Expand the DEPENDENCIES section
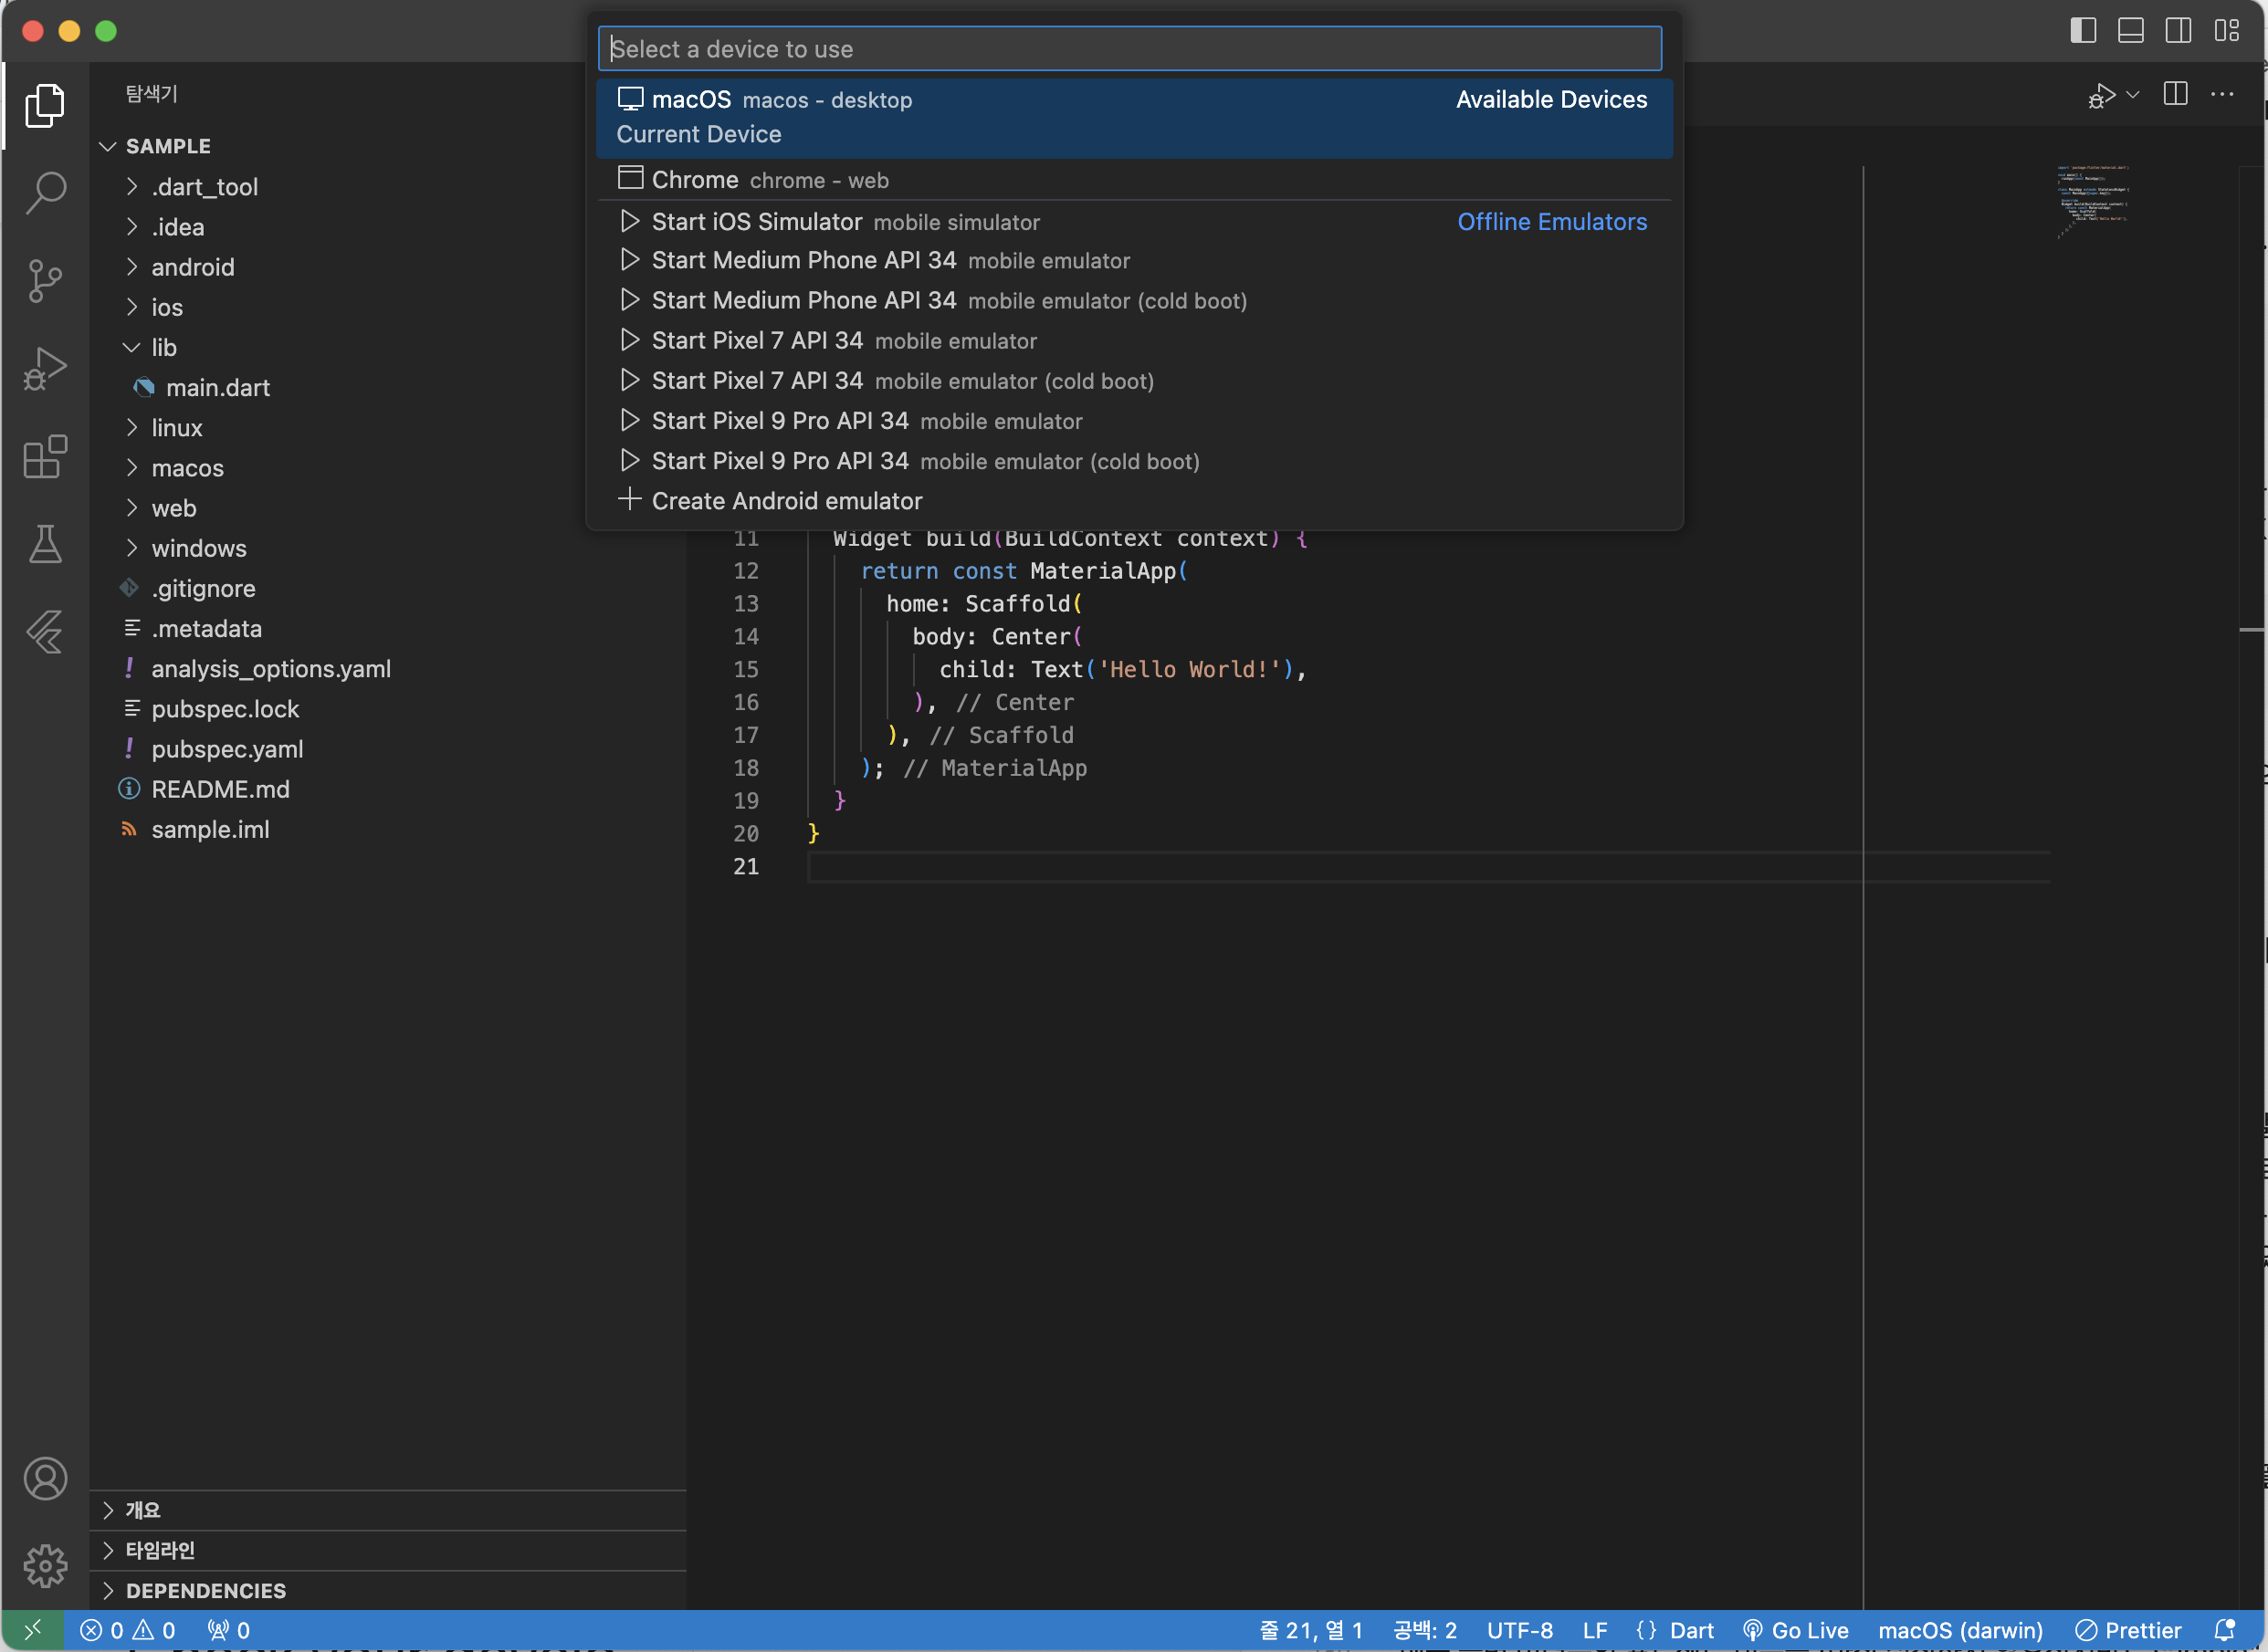The height and width of the screenshot is (1652, 2268). [205, 1590]
